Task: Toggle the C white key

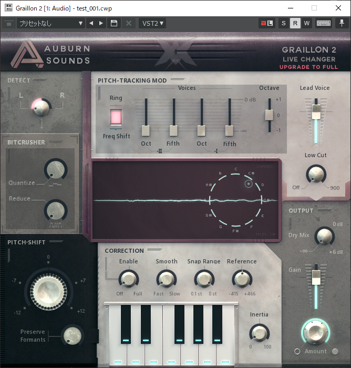Action: 118,355
